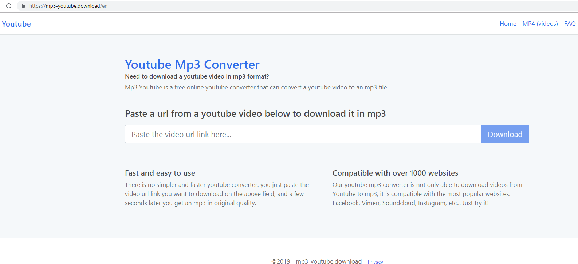The image size is (578, 264).
Task: Focus the 'Paste the video url link here' field
Action: 303,134
